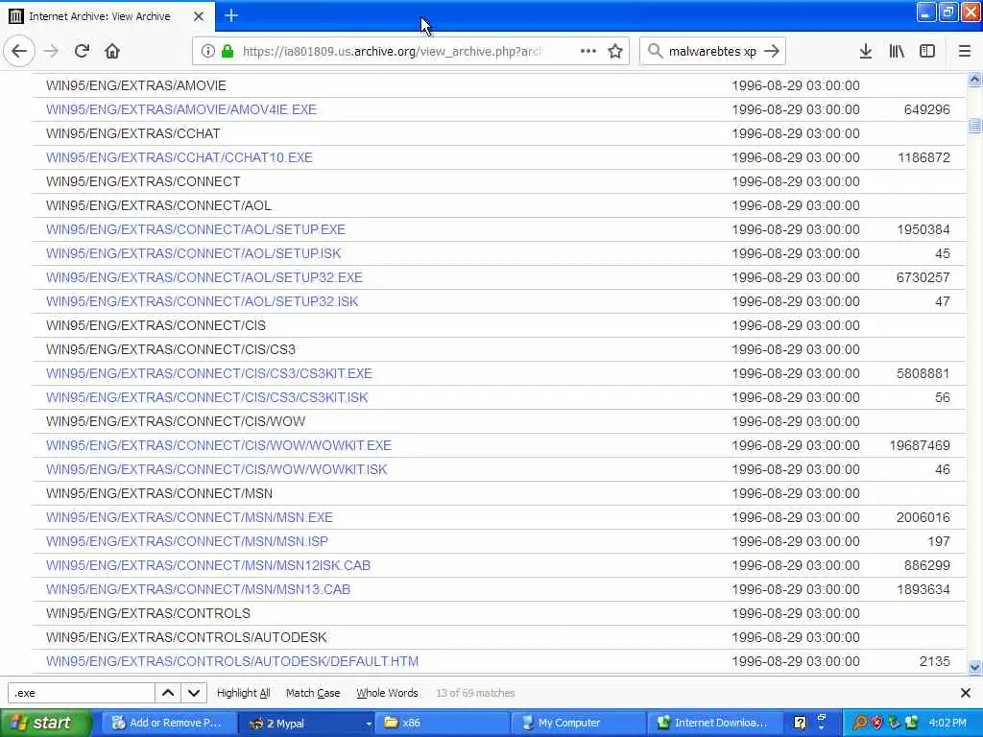The width and height of the screenshot is (983, 737).
Task: Open MSN13.CAB file link
Action: 198,589
